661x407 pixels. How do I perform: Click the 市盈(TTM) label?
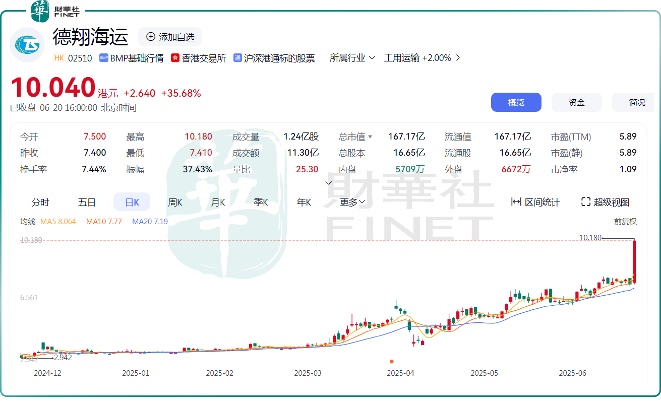point(571,137)
